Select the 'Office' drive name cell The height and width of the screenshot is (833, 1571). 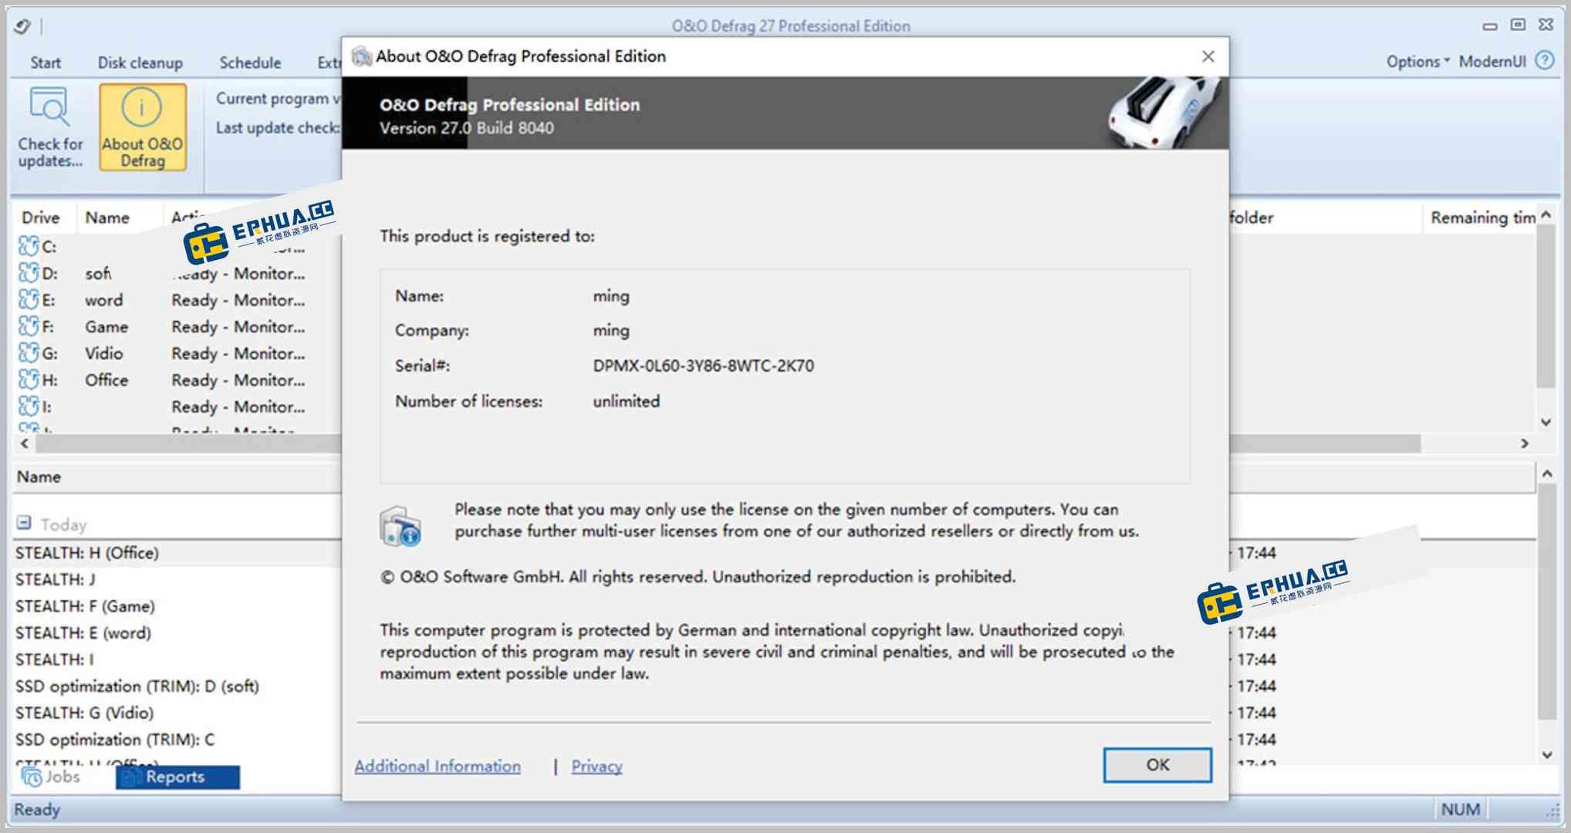pyautogui.click(x=106, y=379)
